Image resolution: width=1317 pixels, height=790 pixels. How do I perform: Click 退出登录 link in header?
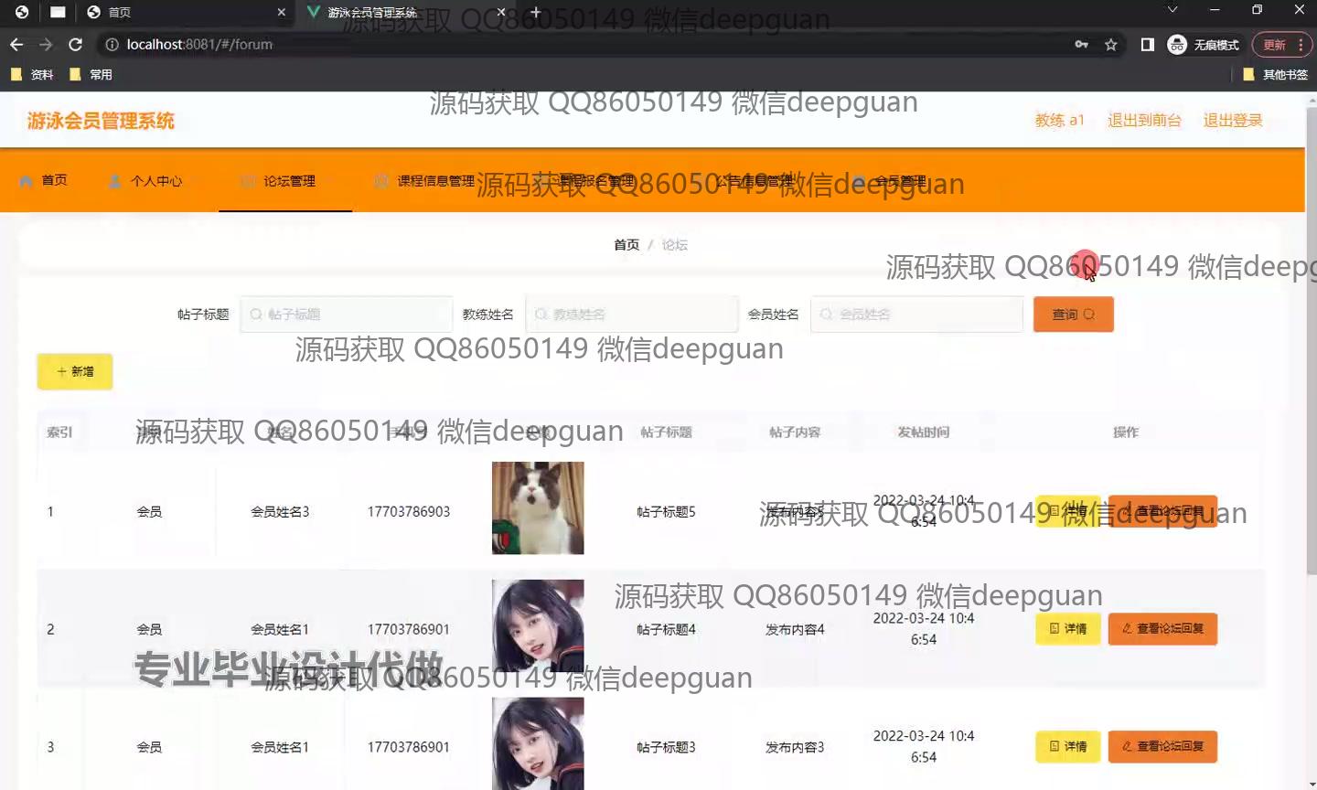(x=1232, y=120)
